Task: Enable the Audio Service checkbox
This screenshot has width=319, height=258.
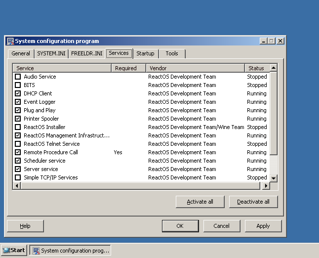Action: [x=18, y=77]
